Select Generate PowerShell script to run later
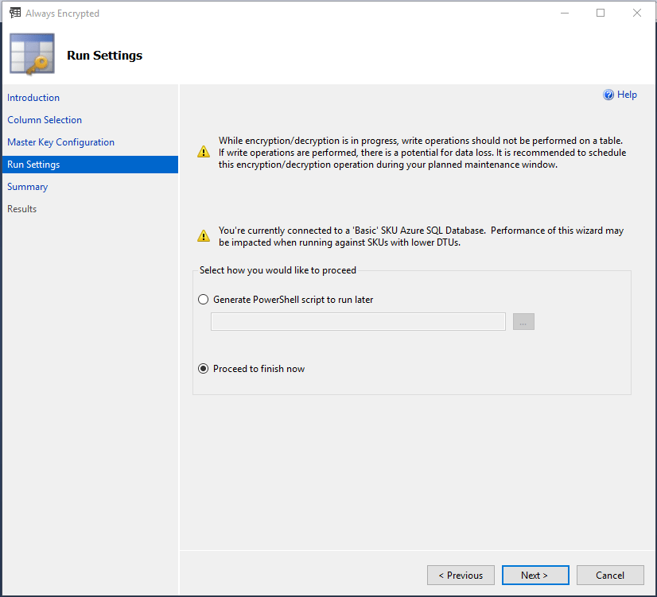 [204, 300]
